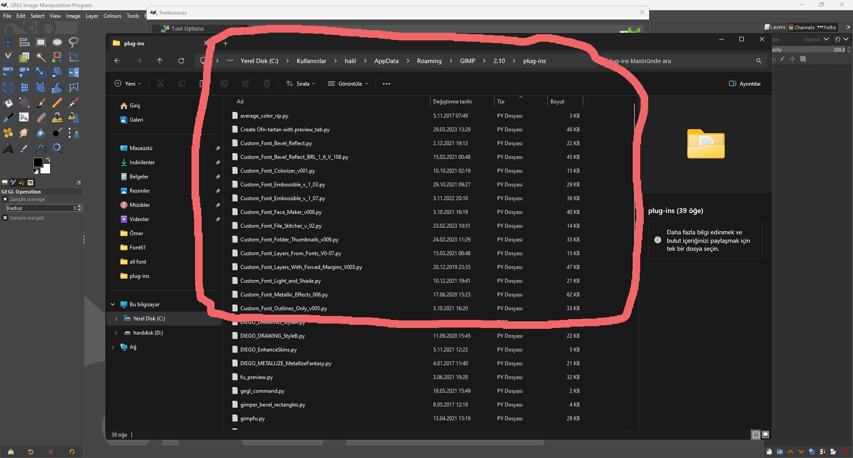The width and height of the screenshot is (853, 458).
Task: Select the Eraser tool
Action: pos(41,118)
